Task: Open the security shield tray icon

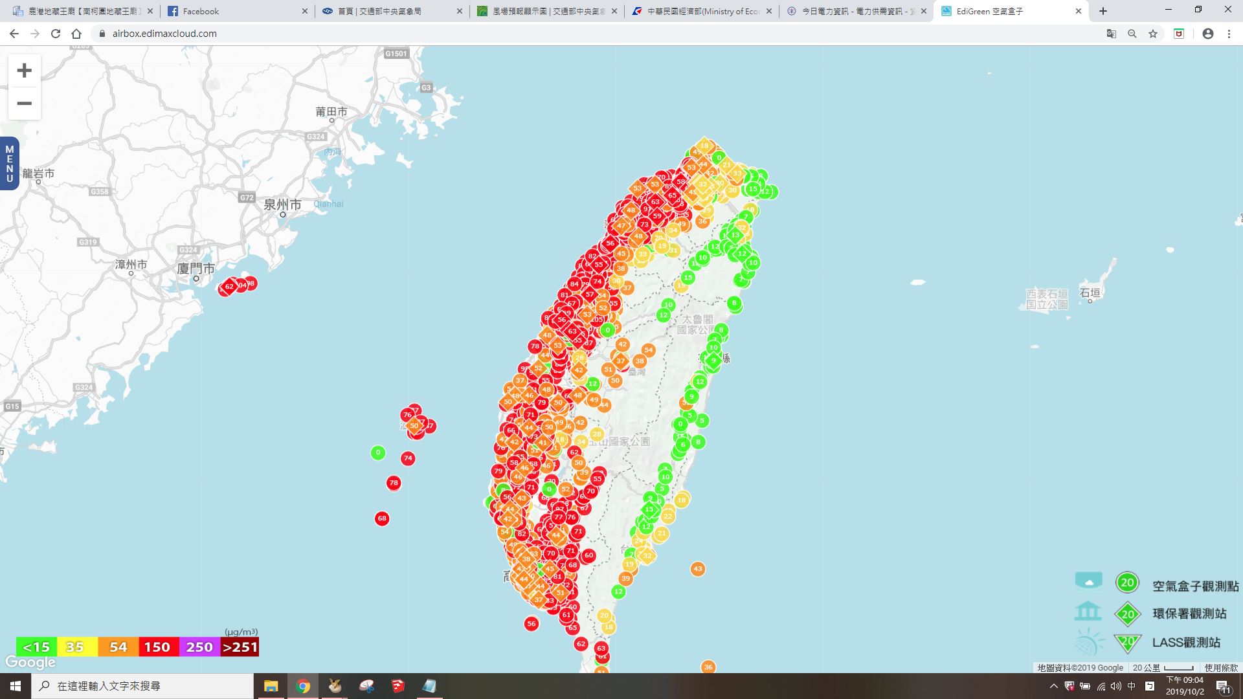Action: (x=1069, y=686)
